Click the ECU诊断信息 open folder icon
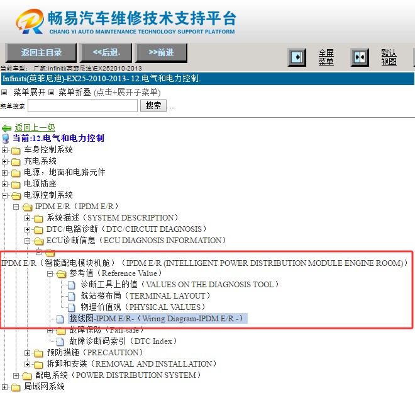The height and width of the screenshot is (412, 415). (x=38, y=241)
